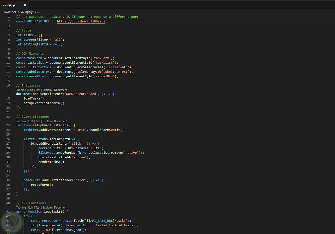Click Document lens above DOMContentLoaded listener

point(61,90)
